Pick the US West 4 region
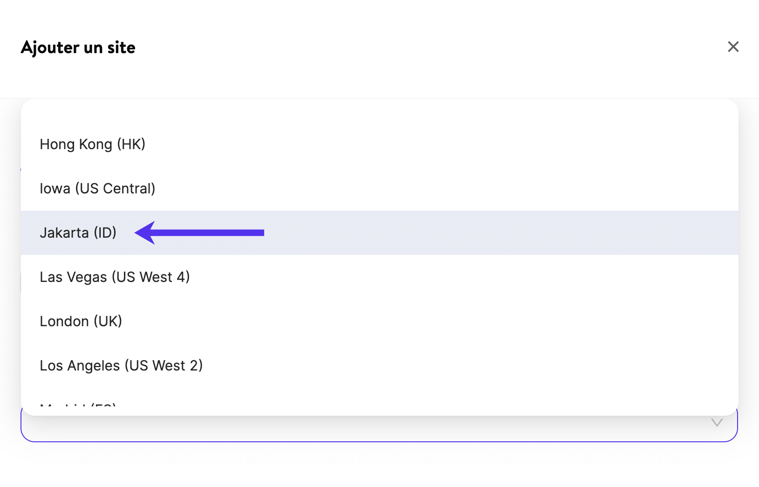759x487 pixels. tap(115, 277)
